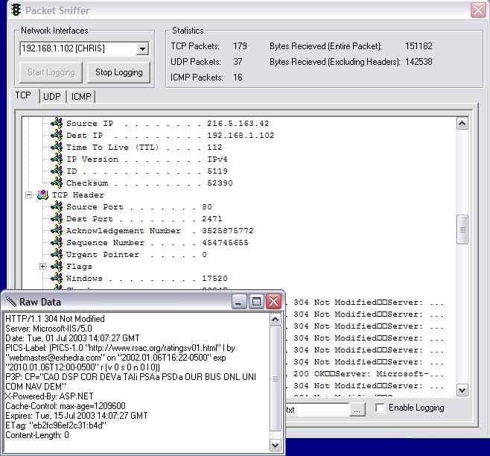Screen dimensions: 490x456
Task: Click the Sequence Number node icon
Action: (x=57, y=243)
